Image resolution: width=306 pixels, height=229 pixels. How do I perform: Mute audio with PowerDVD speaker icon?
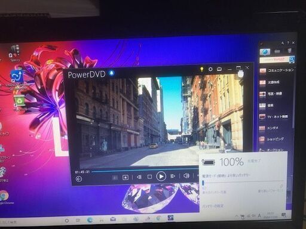click(186, 175)
